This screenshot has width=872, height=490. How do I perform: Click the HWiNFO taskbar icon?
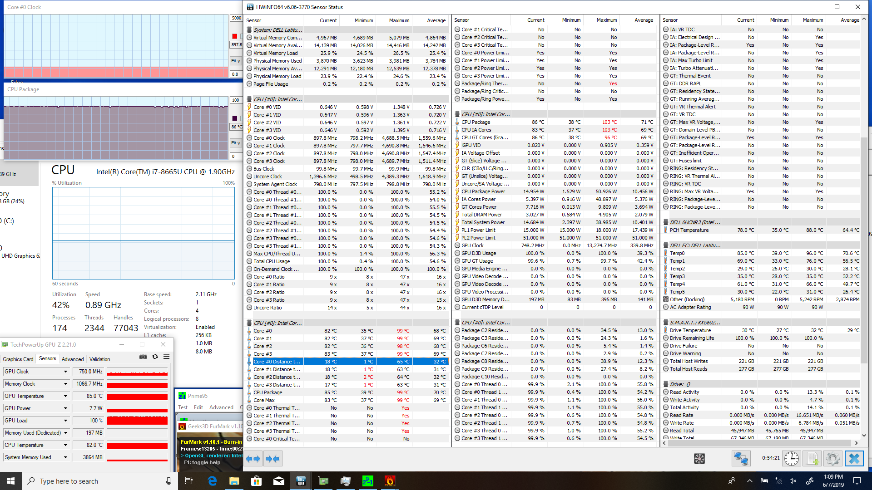tap(301, 481)
